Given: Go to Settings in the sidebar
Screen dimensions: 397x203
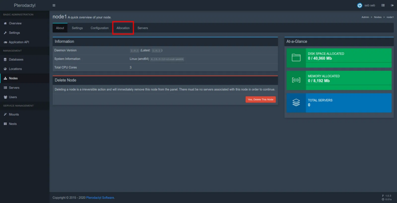Looking at the screenshot, I should point(14,33).
